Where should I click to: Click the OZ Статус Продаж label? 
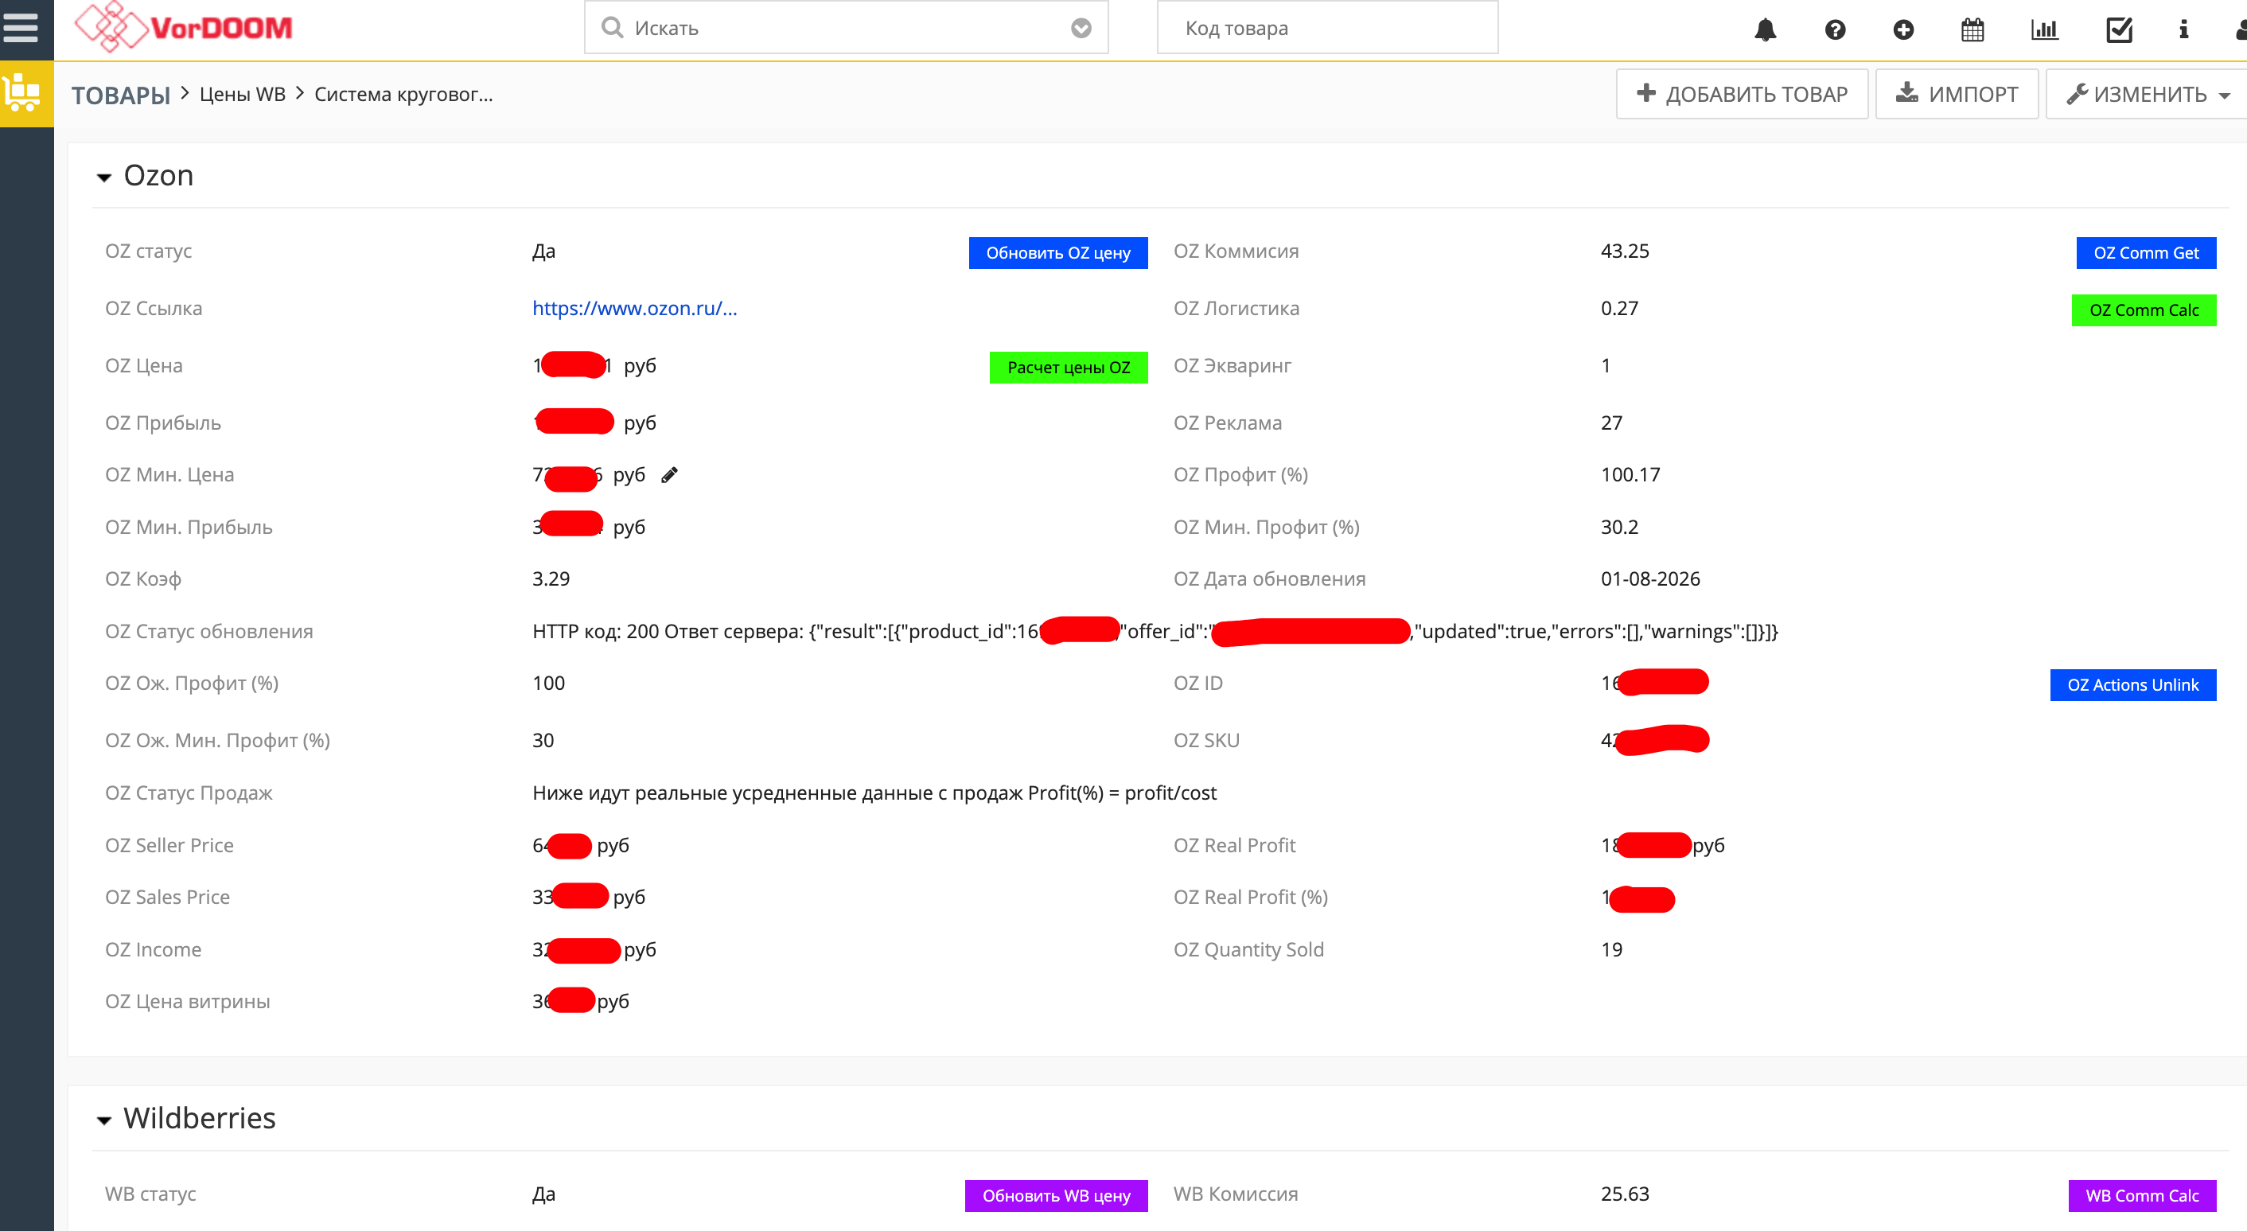click(x=189, y=793)
